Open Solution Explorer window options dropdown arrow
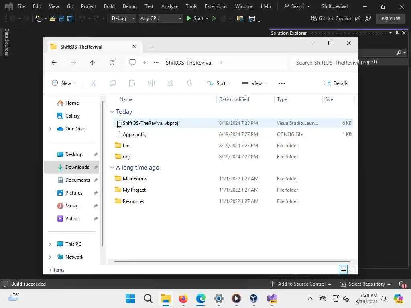 point(391,33)
